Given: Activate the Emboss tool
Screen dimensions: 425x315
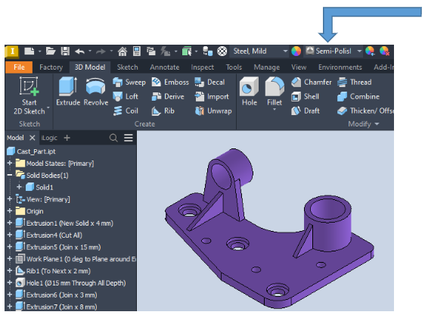Looking at the screenshot, I should (x=170, y=83).
